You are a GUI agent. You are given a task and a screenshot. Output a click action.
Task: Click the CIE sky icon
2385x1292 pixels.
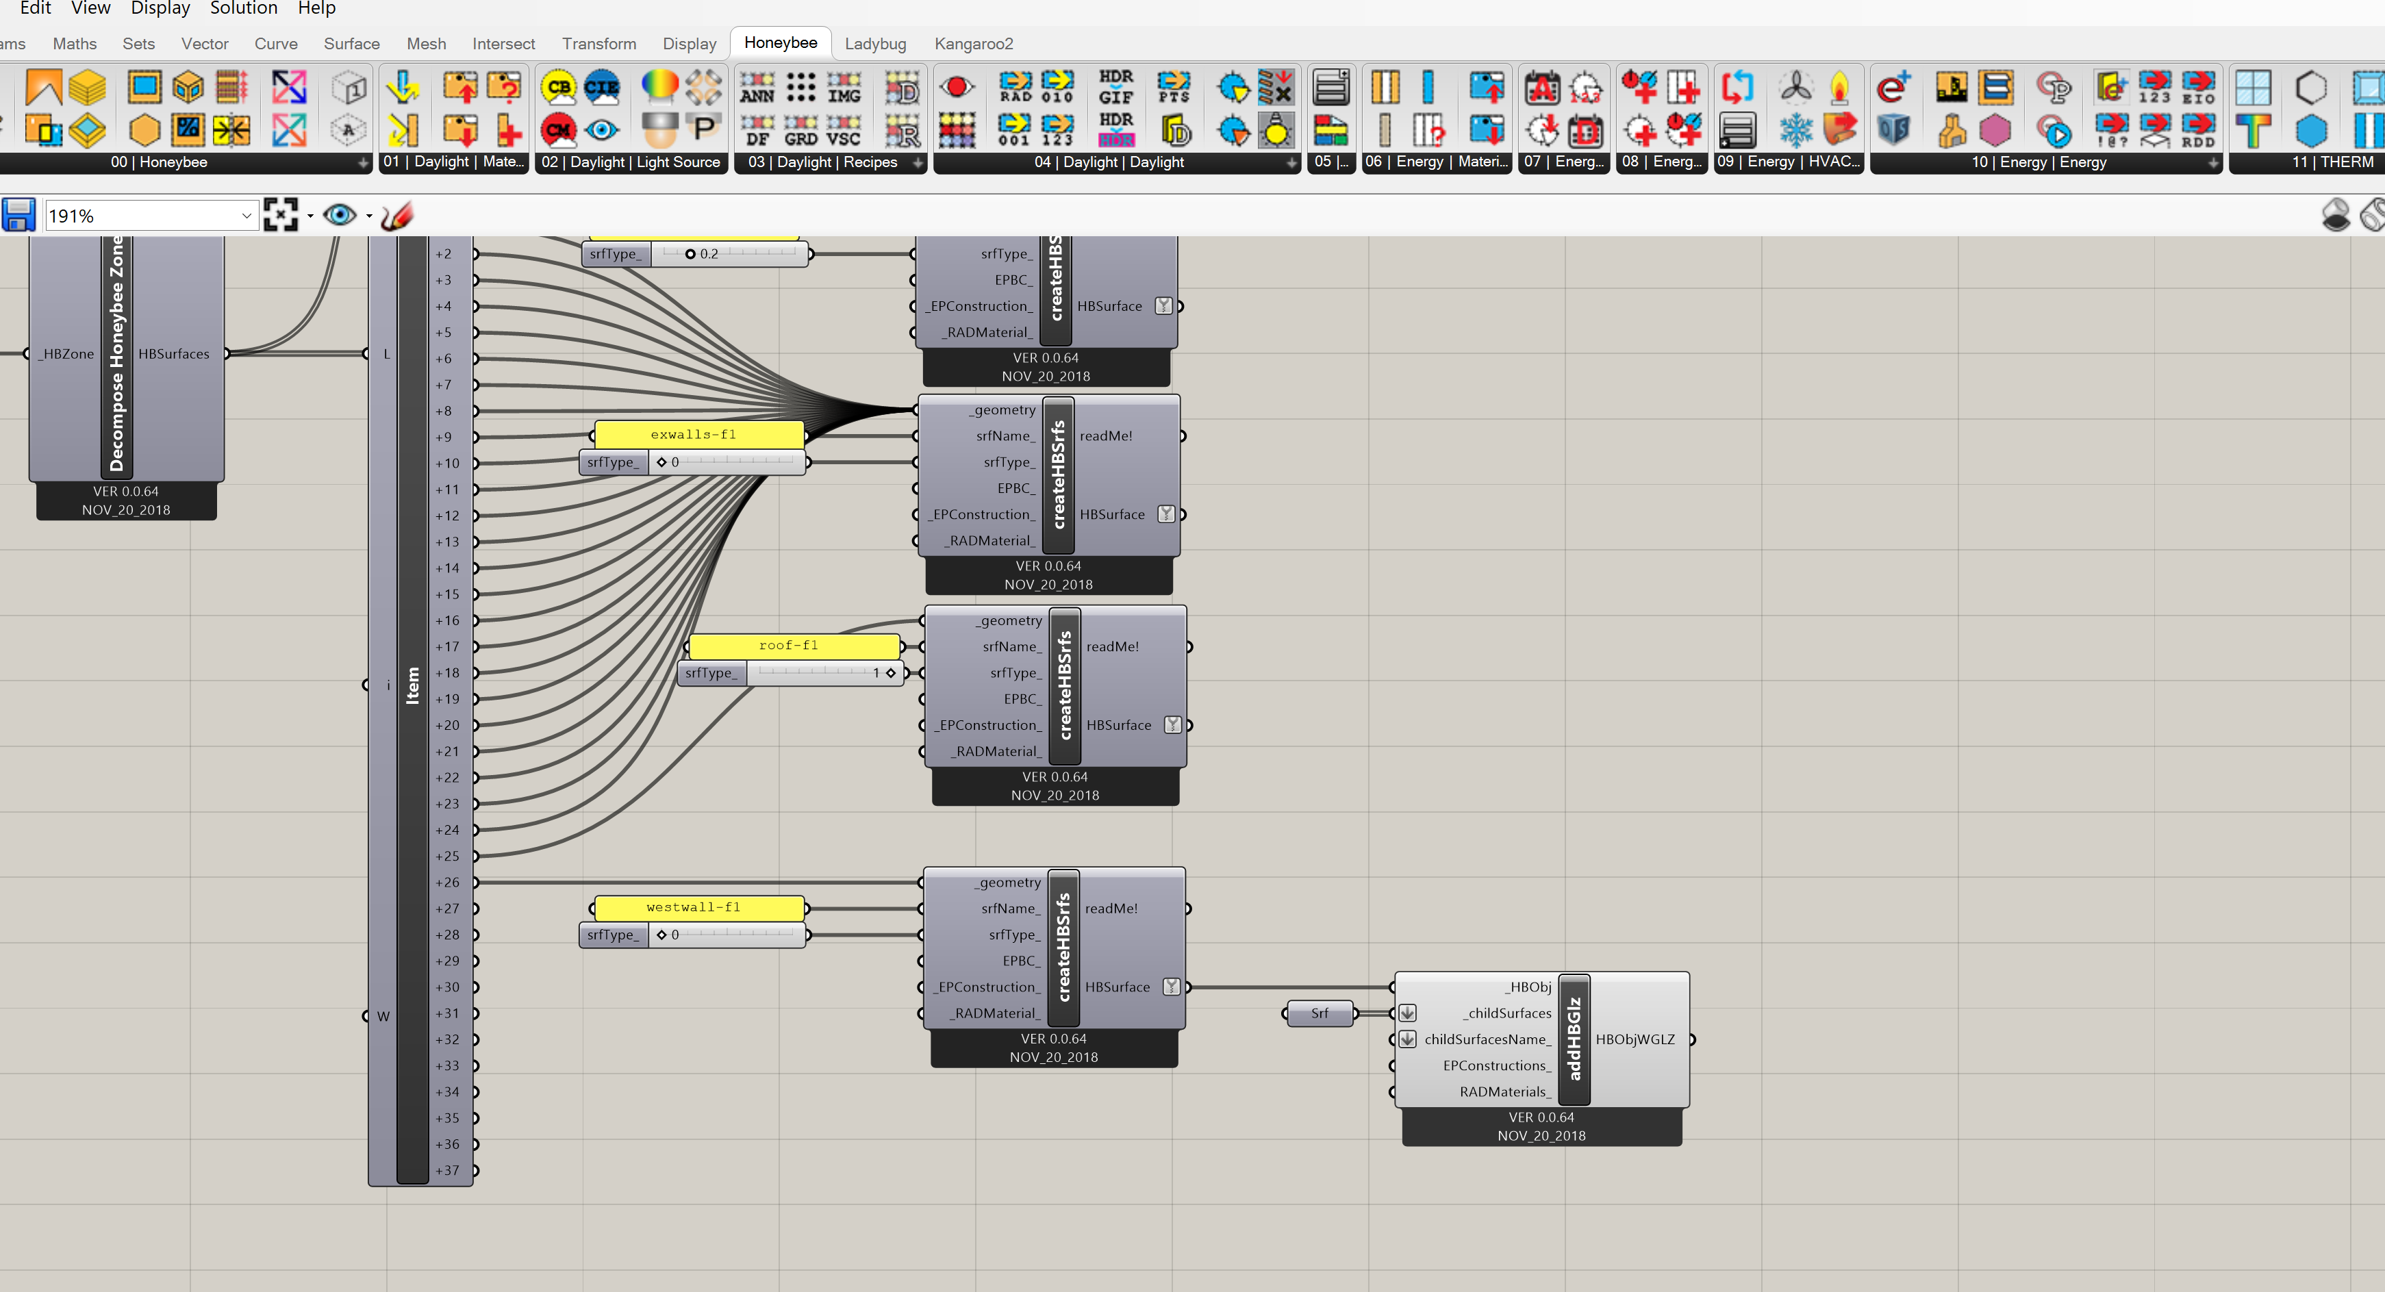[x=602, y=88]
